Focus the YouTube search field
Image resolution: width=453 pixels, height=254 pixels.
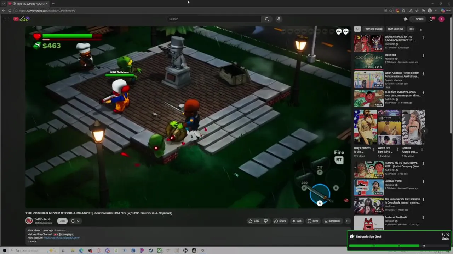point(214,19)
